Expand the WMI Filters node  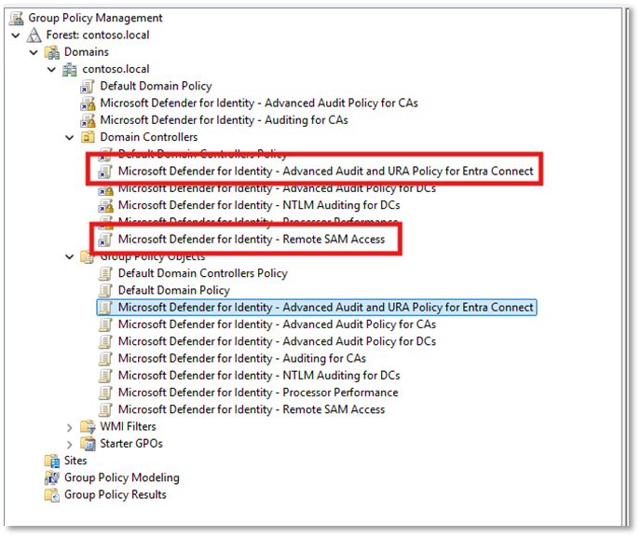[x=69, y=427]
